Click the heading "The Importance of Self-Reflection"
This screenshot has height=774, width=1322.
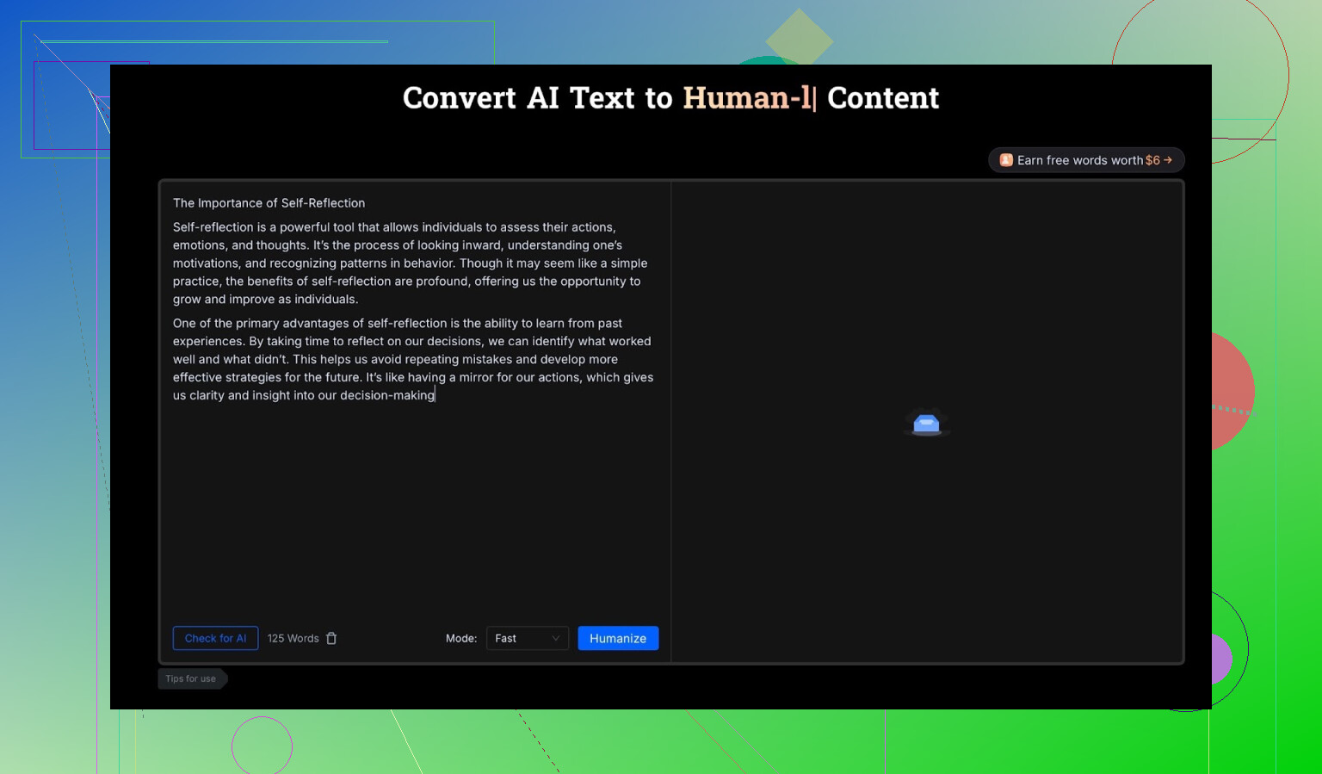pyautogui.click(x=269, y=203)
